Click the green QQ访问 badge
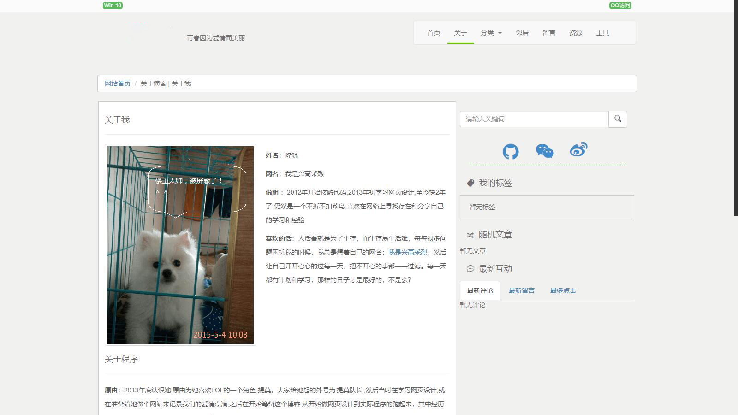This screenshot has height=415, width=738. [x=620, y=6]
